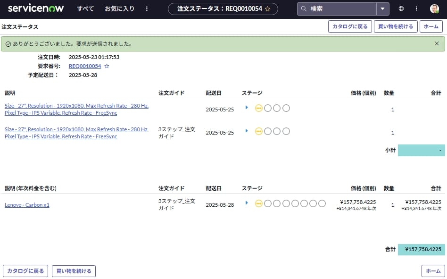
Task: Favorite the order status page star in header
Action: pos(267,9)
